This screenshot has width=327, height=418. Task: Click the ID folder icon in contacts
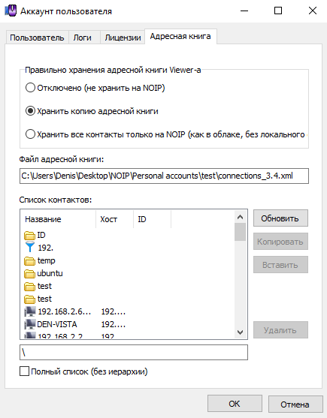coord(29,236)
